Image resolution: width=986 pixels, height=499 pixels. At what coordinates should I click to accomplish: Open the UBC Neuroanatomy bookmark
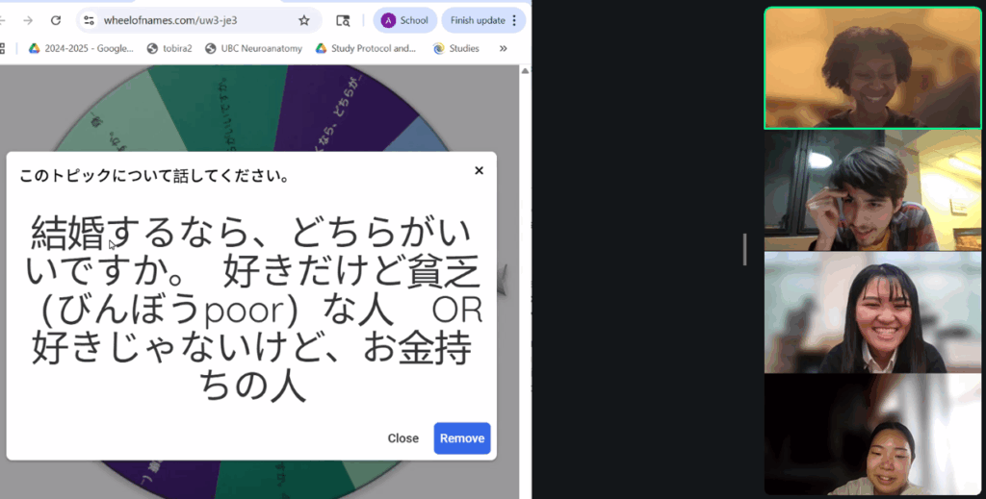coord(254,48)
